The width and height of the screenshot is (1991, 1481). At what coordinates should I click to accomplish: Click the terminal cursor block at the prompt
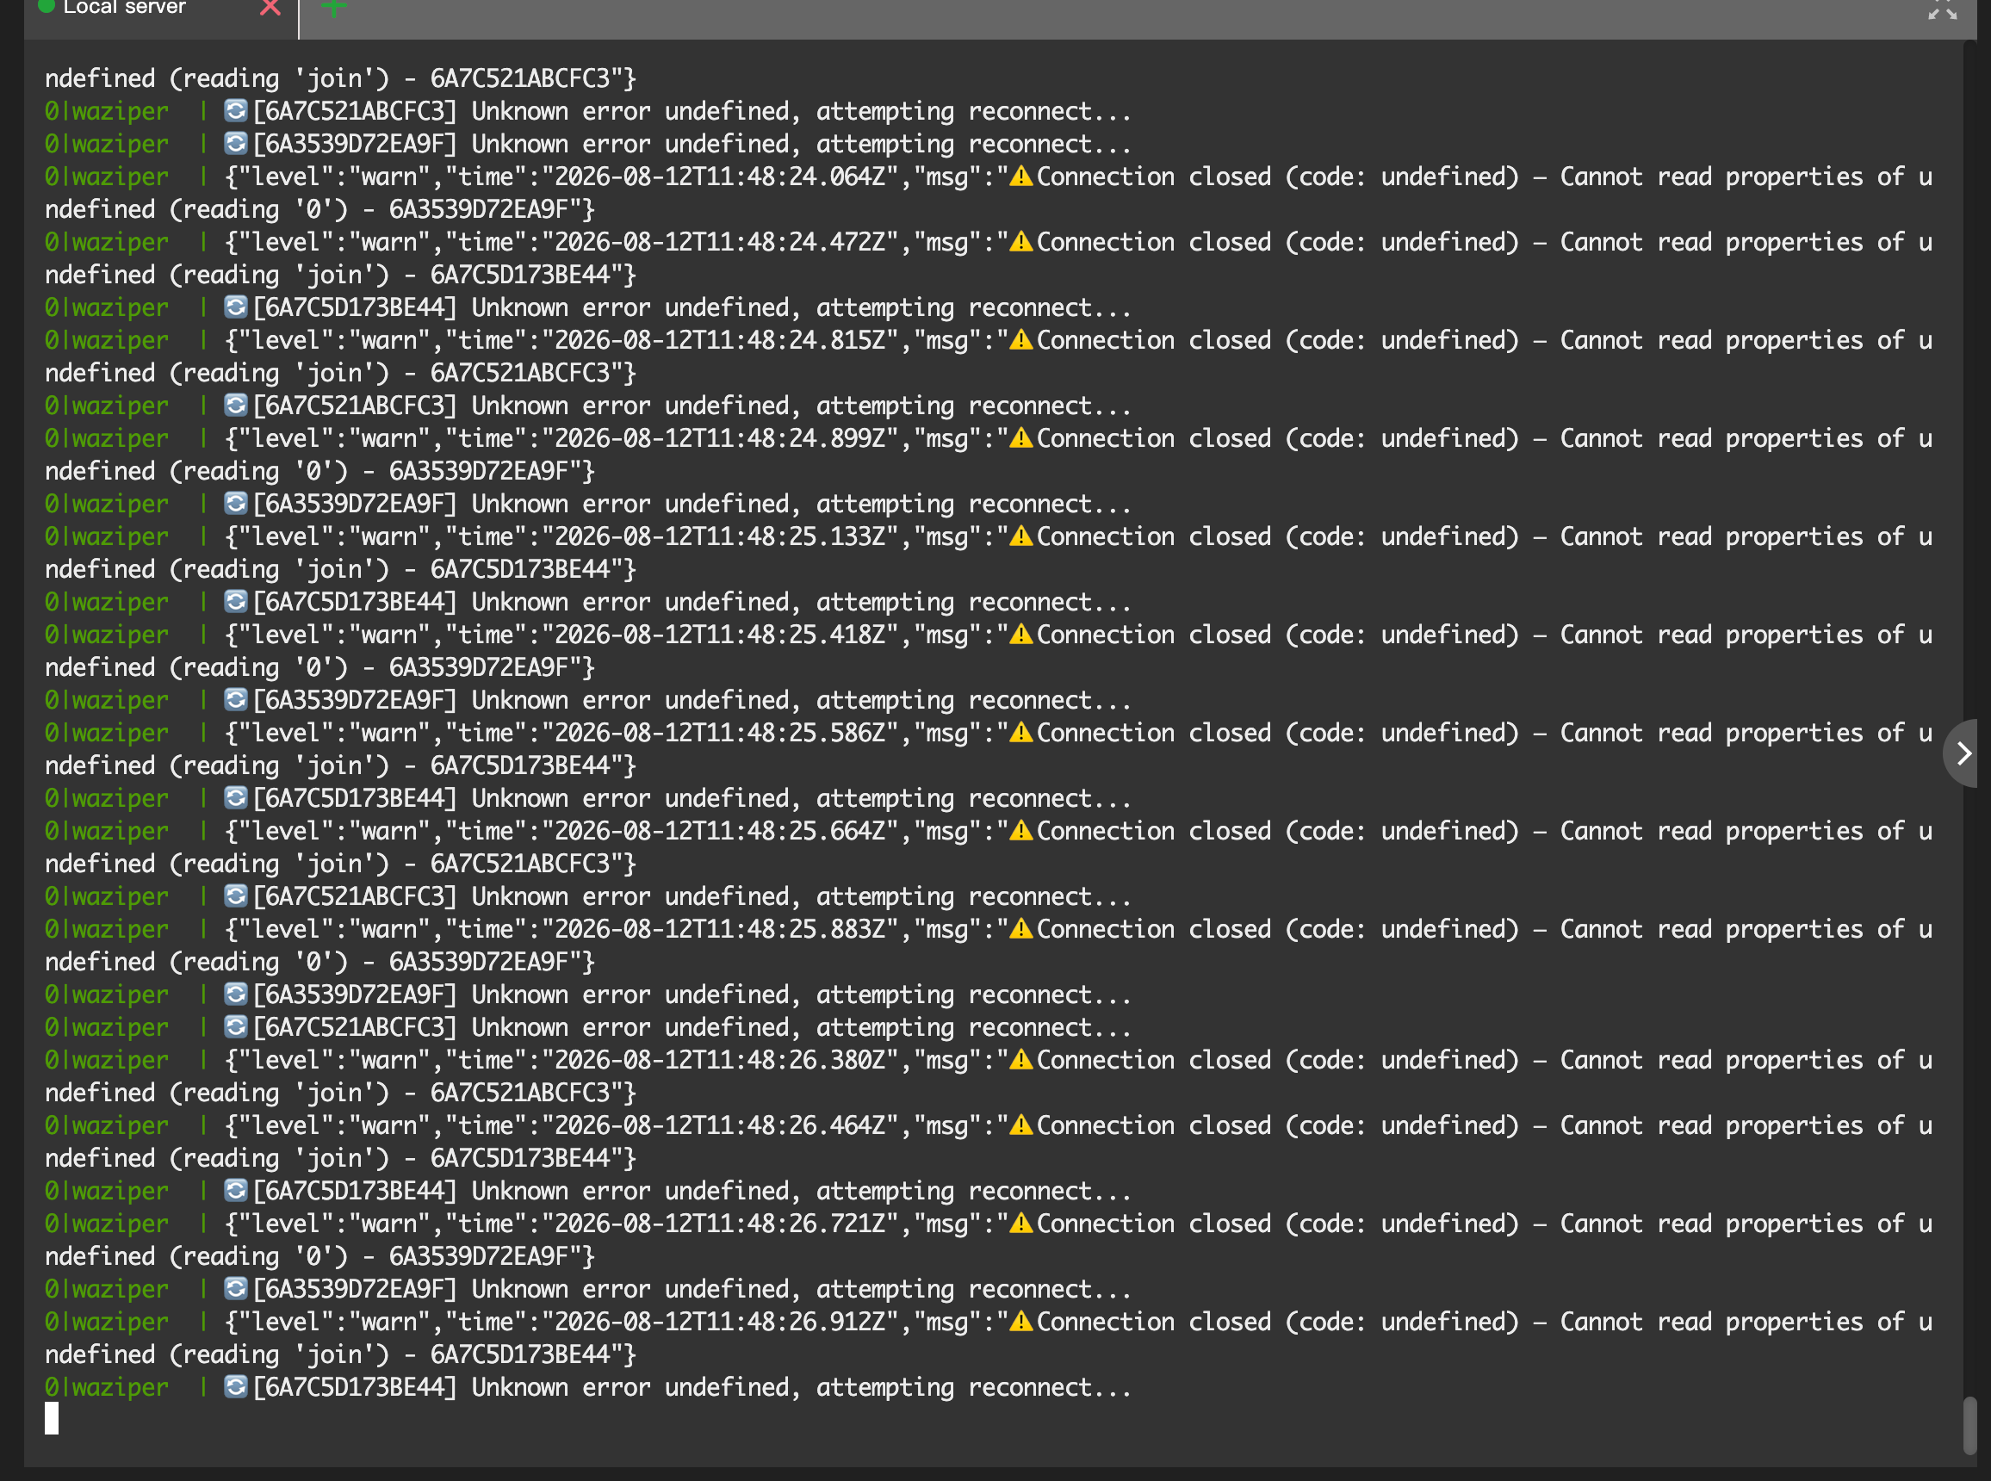click(x=52, y=1418)
